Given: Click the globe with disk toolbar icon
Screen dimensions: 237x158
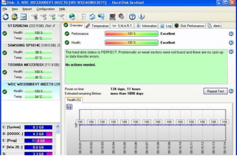Looking at the screenshot, I should [x=72, y=17].
